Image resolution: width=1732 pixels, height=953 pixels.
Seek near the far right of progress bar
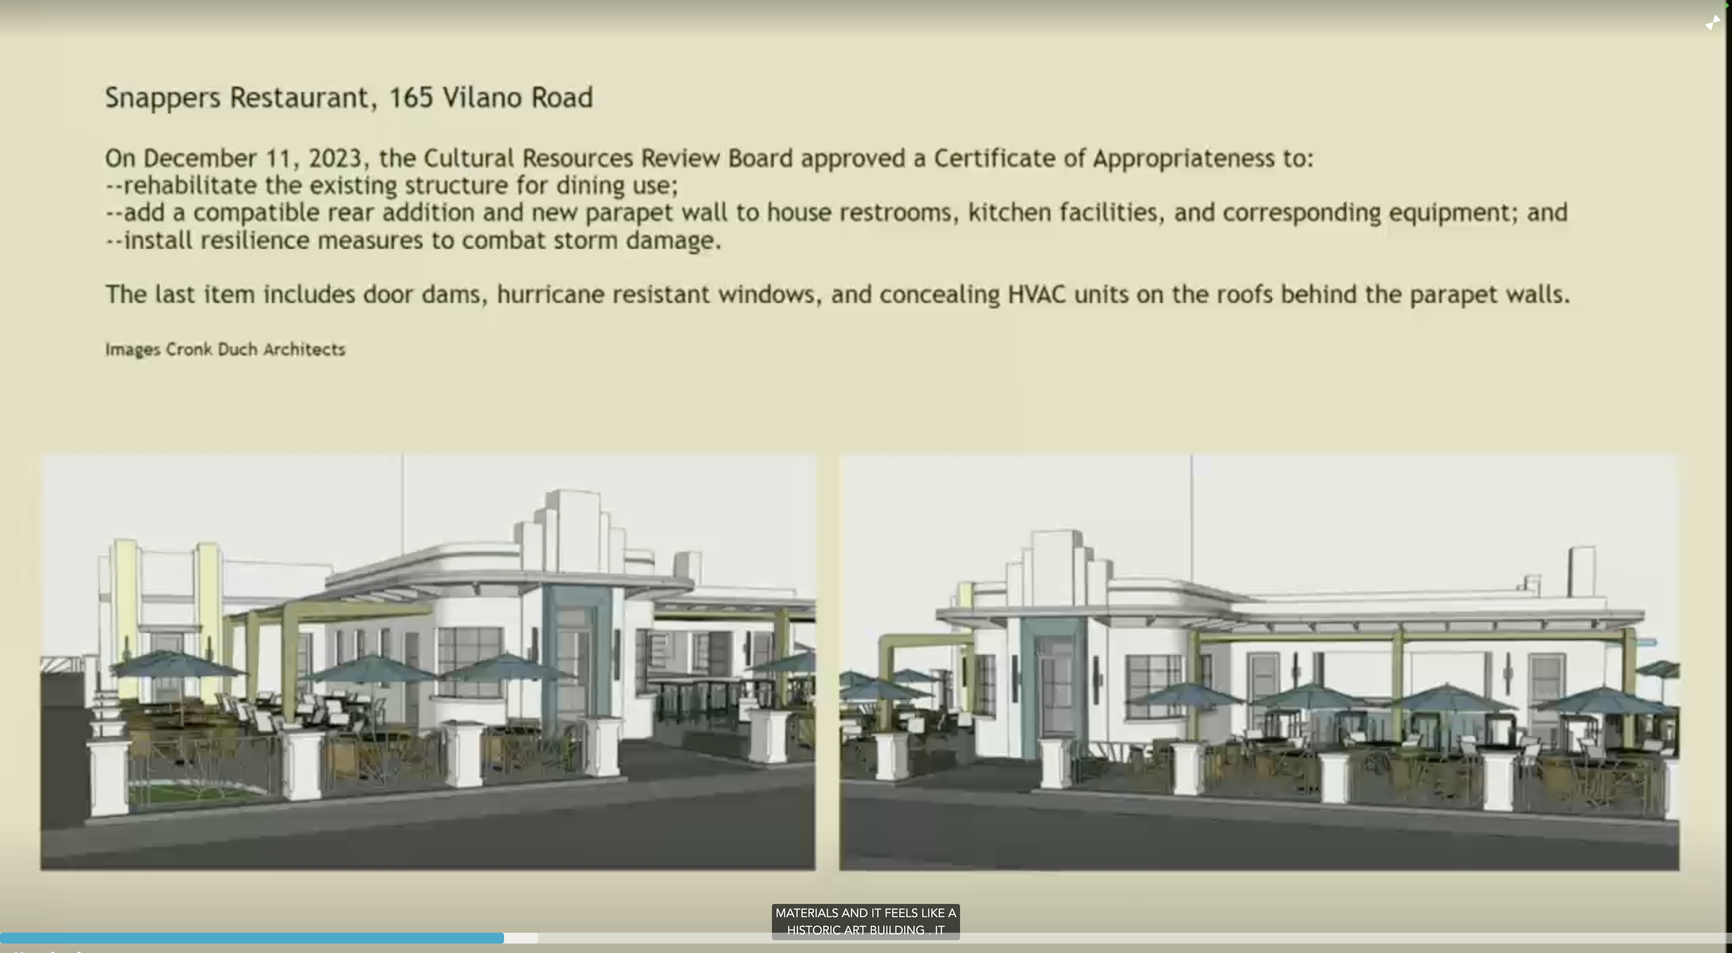click(1708, 937)
